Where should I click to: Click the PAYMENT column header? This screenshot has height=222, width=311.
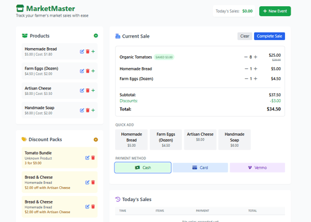click(202, 211)
